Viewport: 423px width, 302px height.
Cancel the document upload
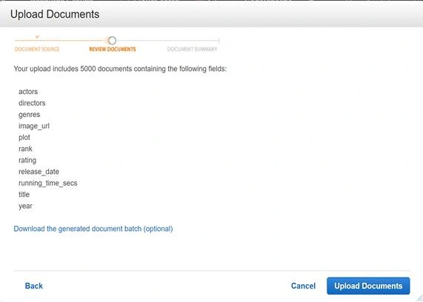pos(303,286)
